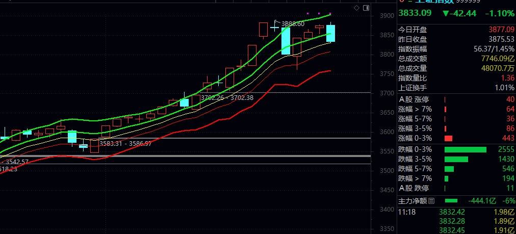The width and height of the screenshot is (516, 234).
Task: Click the high price label 3888.60 on chart
Action: 293,23
